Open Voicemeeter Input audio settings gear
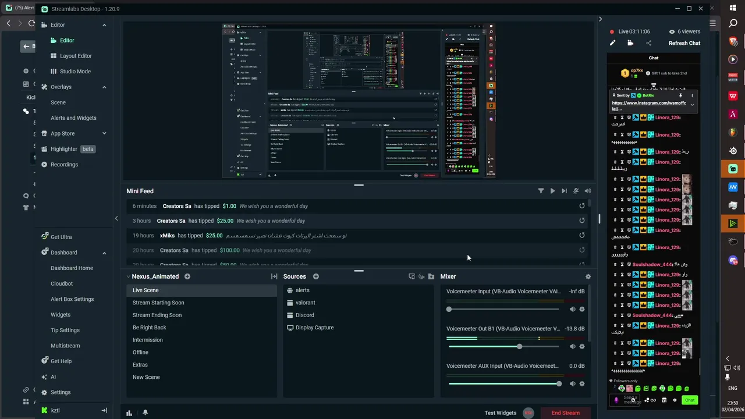The height and width of the screenshot is (419, 745). coord(582,310)
